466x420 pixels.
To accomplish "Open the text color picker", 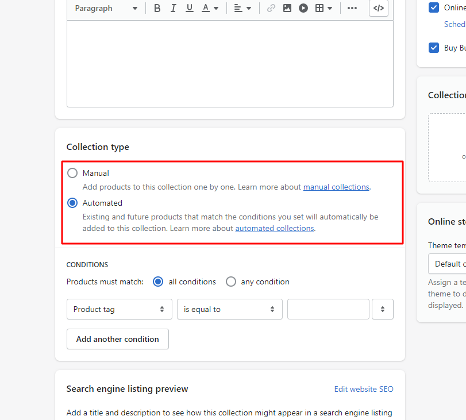I will pyautogui.click(x=210, y=8).
